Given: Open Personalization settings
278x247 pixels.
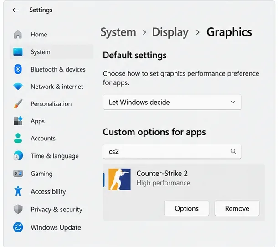Looking at the screenshot, I should tap(51, 104).
